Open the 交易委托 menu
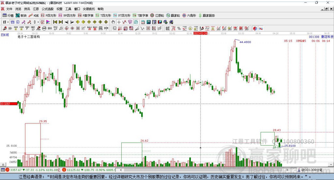The height and width of the screenshot is (180, 334). click(x=89, y=9)
